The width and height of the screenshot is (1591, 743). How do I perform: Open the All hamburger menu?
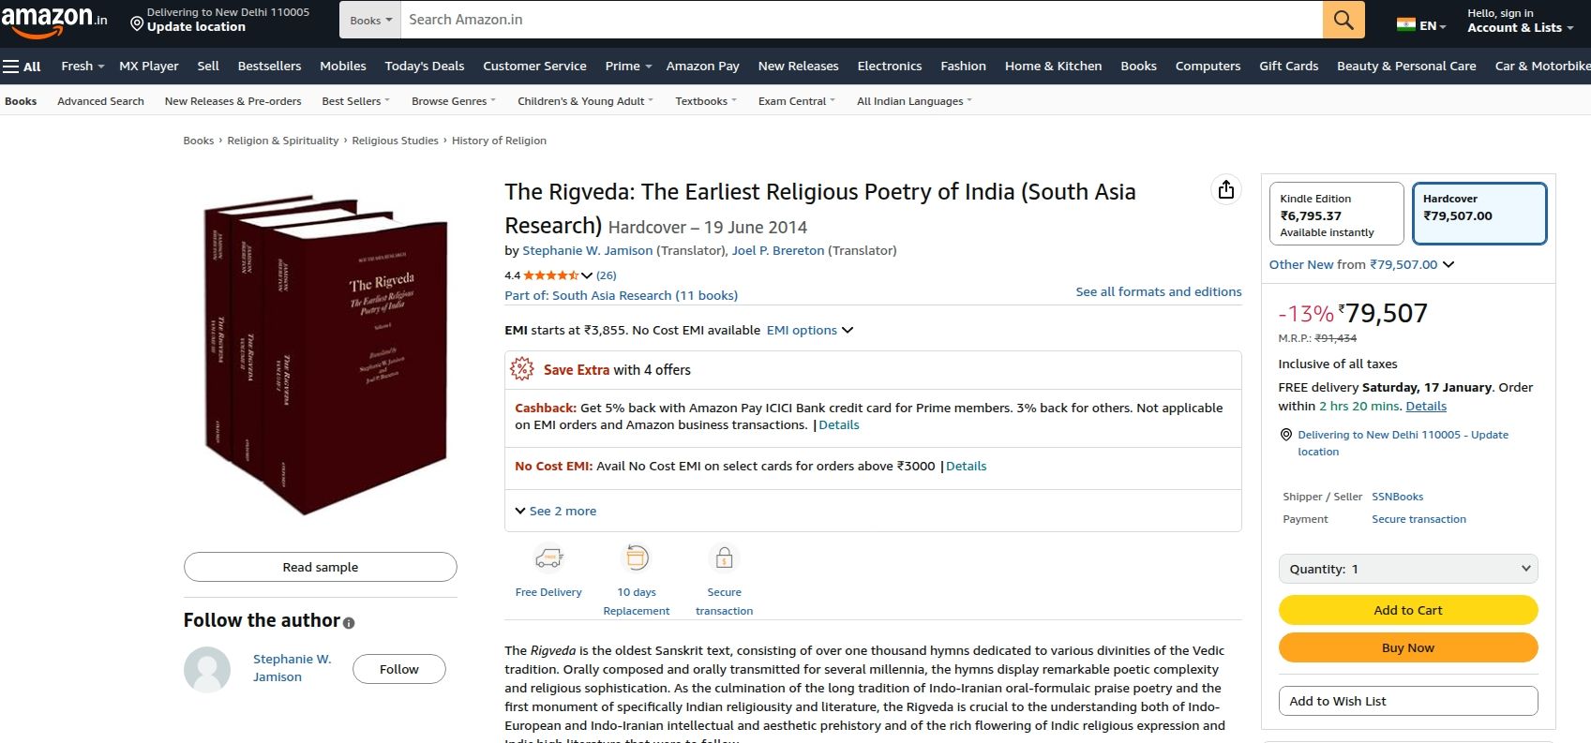(22, 67)
